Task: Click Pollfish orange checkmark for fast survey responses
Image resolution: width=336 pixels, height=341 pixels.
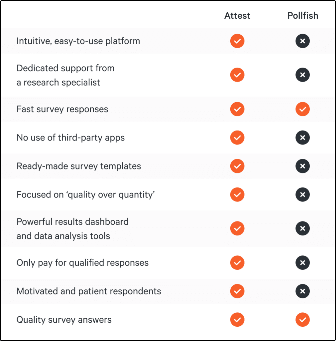Action: pyautogui.click(x=302, y=109)
